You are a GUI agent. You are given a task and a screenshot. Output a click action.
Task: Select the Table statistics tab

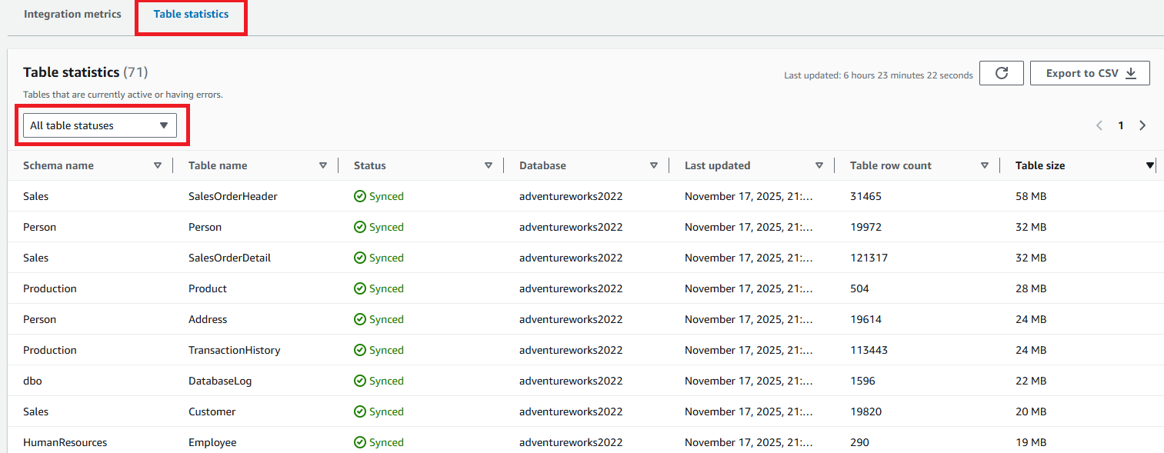[x=191, y=15]
